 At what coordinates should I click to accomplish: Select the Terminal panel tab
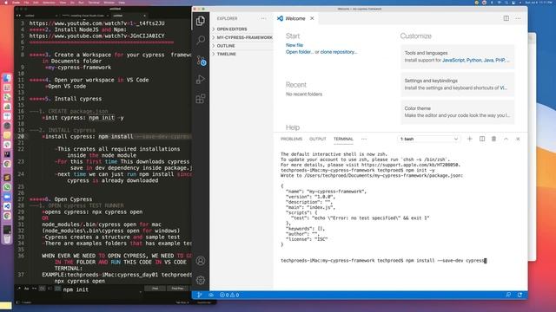point(343,139)
